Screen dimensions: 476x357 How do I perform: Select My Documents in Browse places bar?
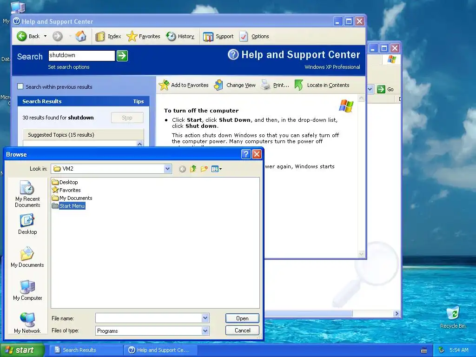tap(27, 257)
